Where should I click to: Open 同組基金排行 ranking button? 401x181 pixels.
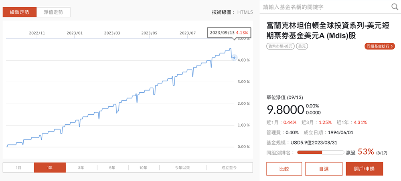380,46
